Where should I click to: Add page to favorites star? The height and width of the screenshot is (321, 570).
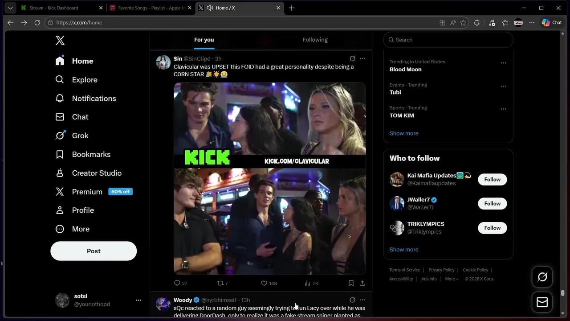click(464, 22)
